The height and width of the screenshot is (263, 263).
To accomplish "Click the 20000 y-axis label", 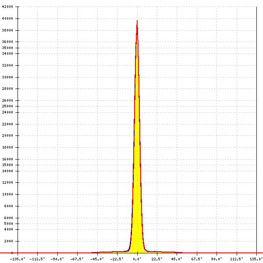I will coord(7,135).
